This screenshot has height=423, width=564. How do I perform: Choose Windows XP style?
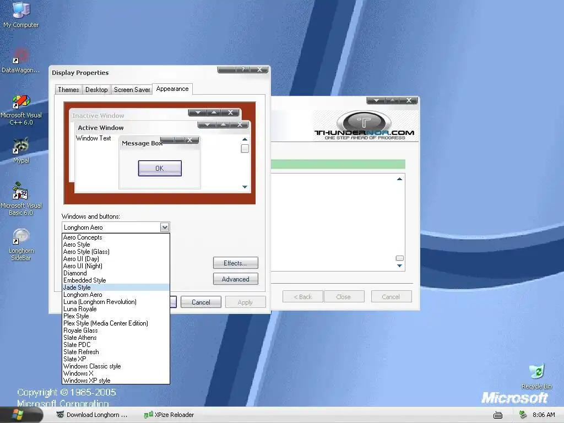116,381
